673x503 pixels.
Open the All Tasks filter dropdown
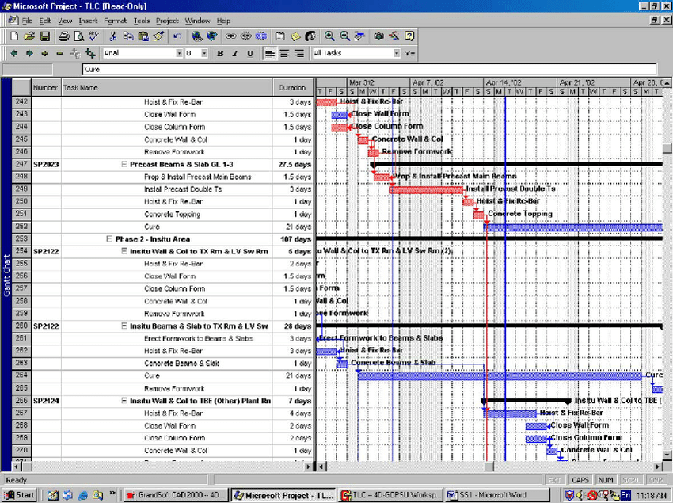coord(396,53)
